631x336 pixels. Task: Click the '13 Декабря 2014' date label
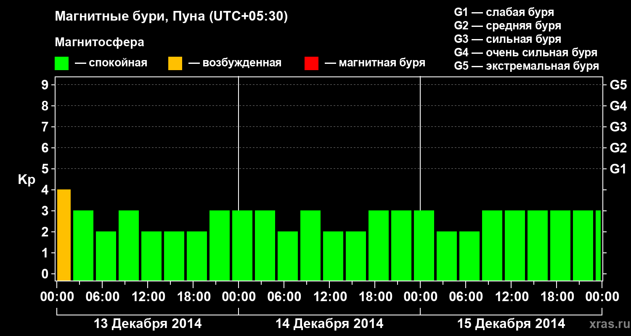[147, 324]
